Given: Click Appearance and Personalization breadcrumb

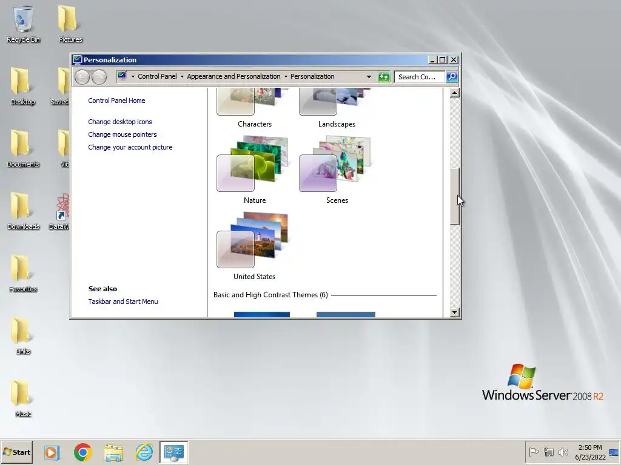Looking at the screenshot, I should [x=233, y=76].
